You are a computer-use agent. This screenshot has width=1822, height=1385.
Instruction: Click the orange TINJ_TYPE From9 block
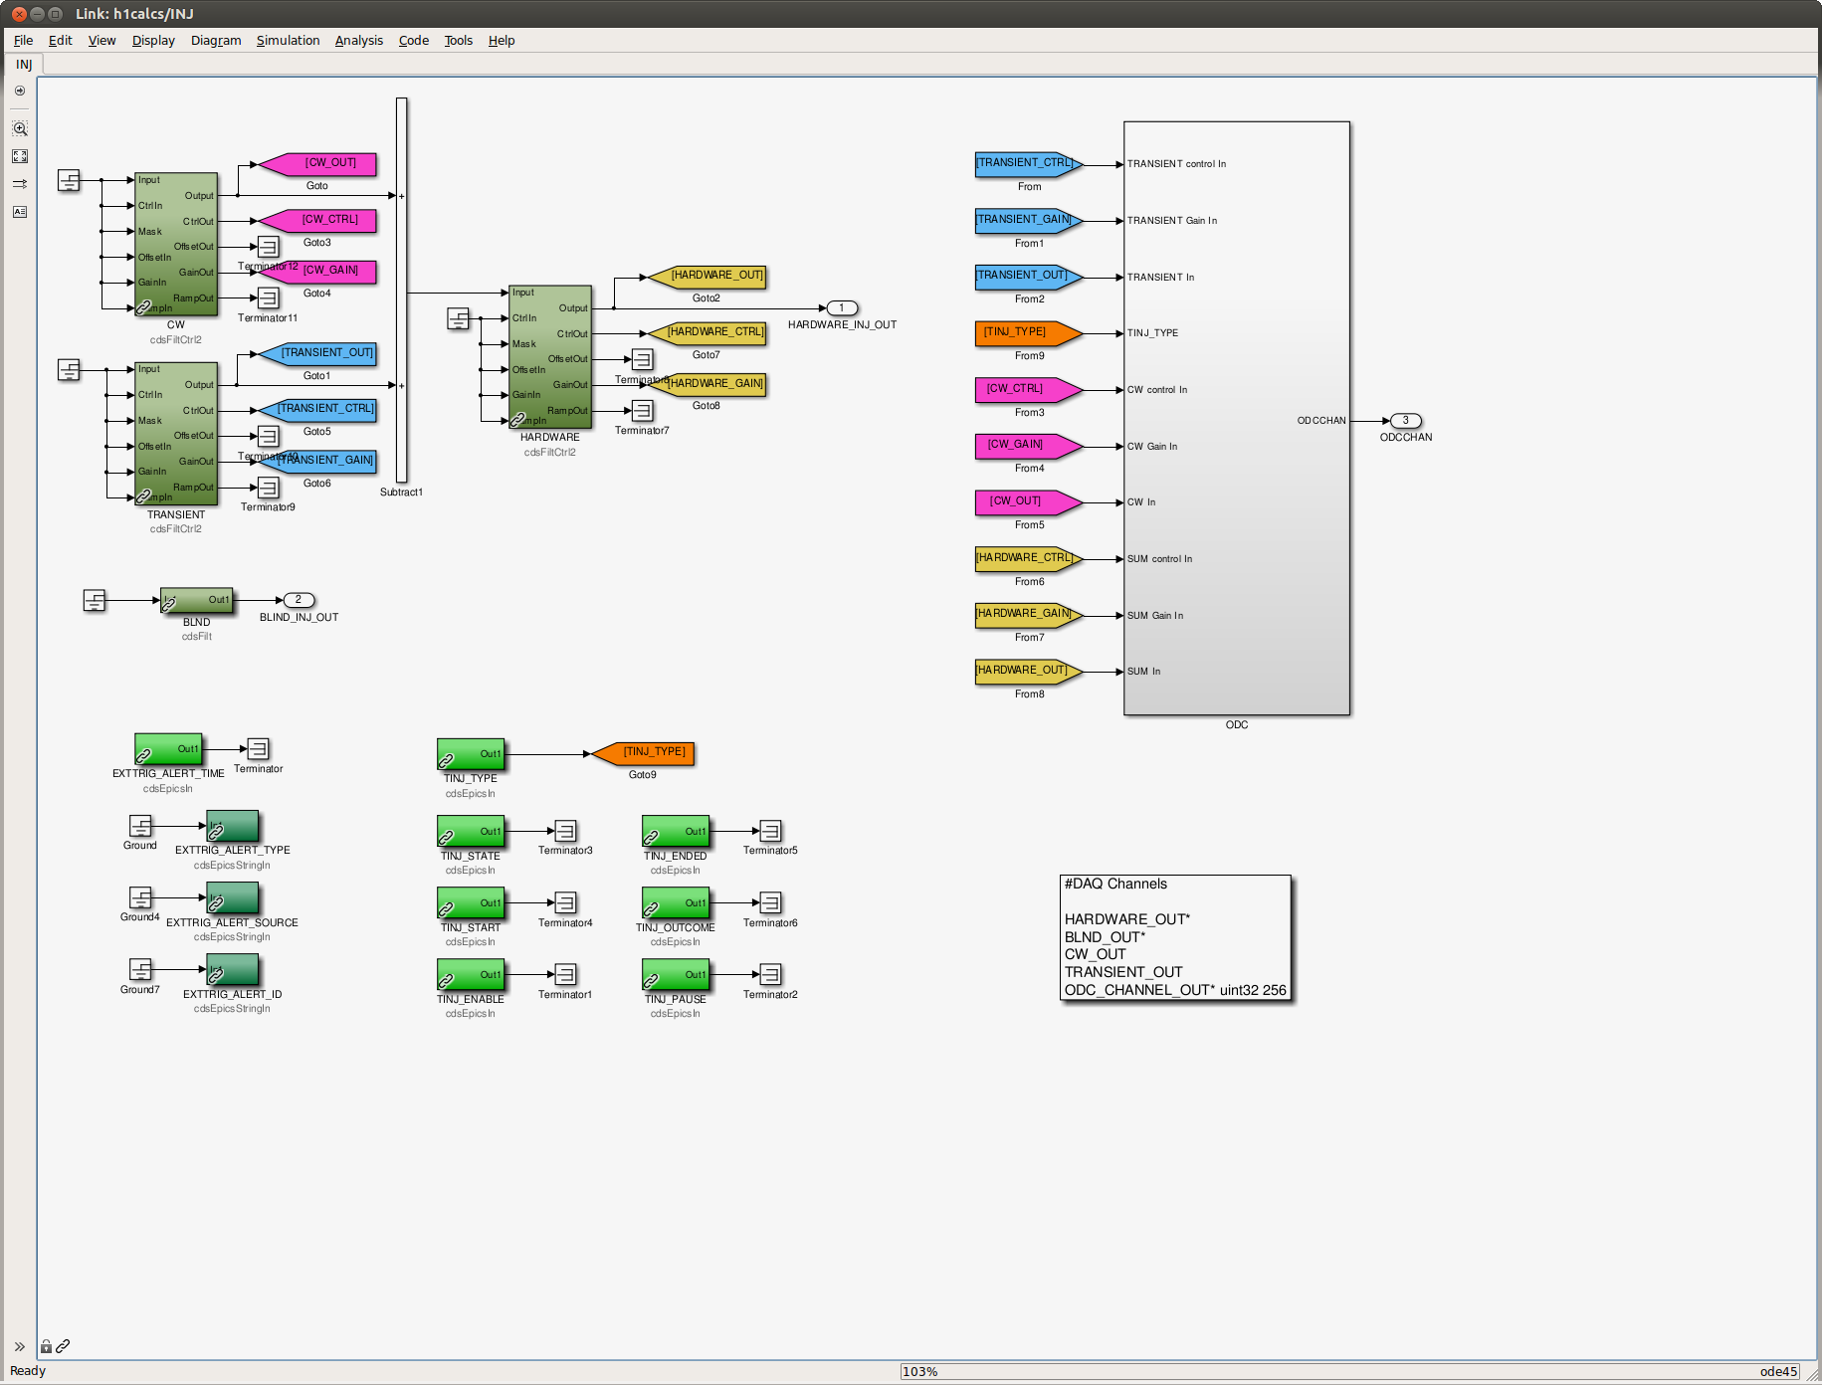tap(1029, 333)
